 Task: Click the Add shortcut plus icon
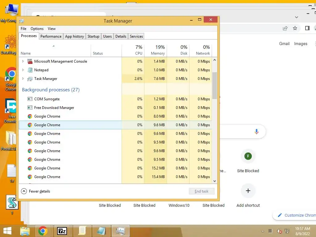tap(248, 191)
